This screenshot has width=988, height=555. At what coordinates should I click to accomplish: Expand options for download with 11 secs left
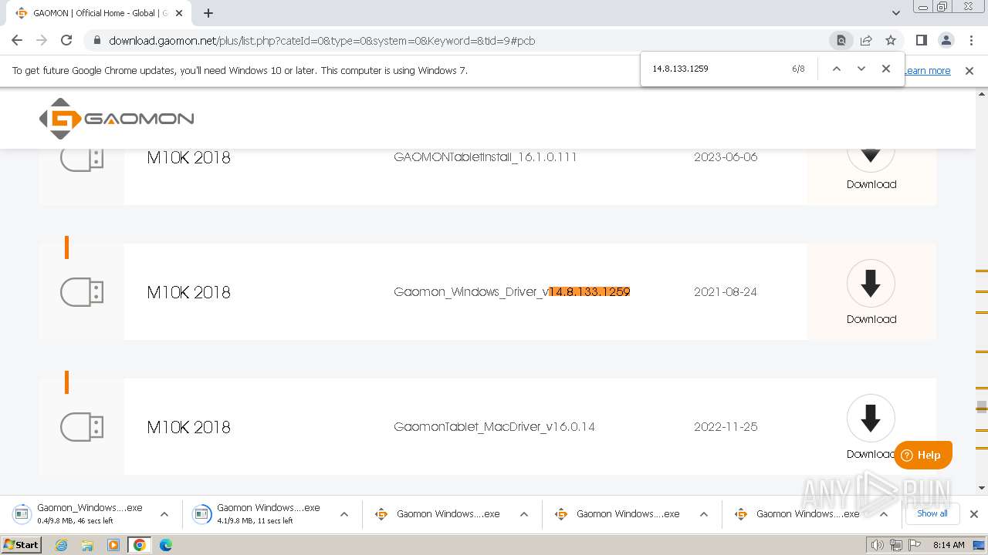pyautogui.click(x=344, y=514)
